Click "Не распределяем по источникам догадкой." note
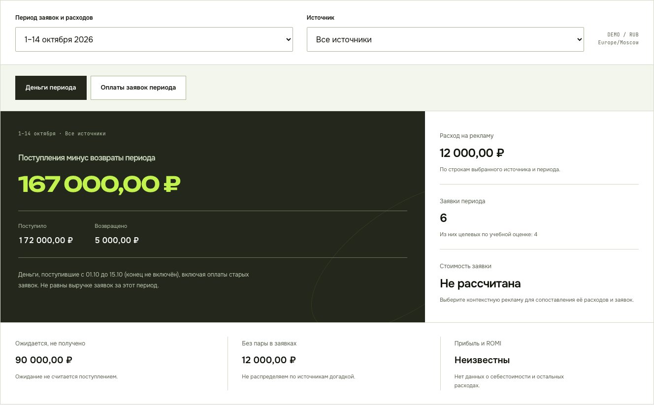Screen dimensions: 654x405 [298, 376]
